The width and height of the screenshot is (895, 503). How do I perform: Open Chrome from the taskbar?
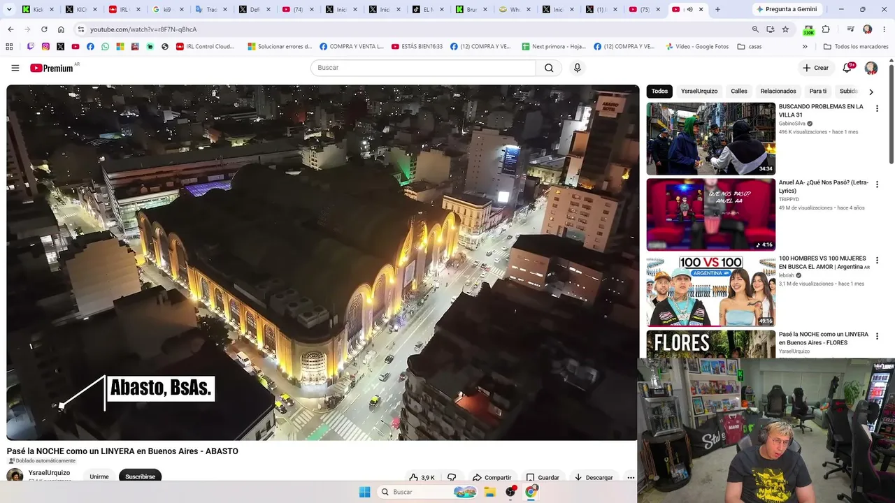click(x=531, y=492)
